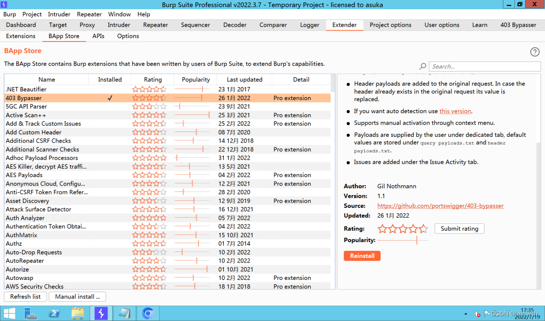Sort the table by Last updated column

pyautogui.click(x=244, y=79)
